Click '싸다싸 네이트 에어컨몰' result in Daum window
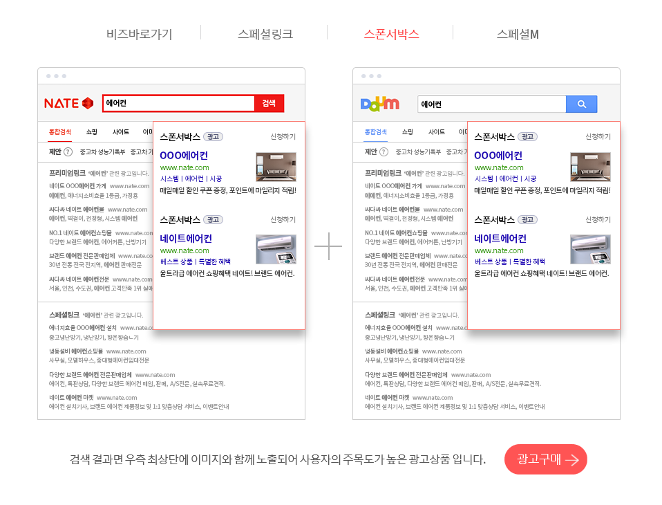This screenshot has width=662, height=505. pyautogui.click(x=393, y=209)
